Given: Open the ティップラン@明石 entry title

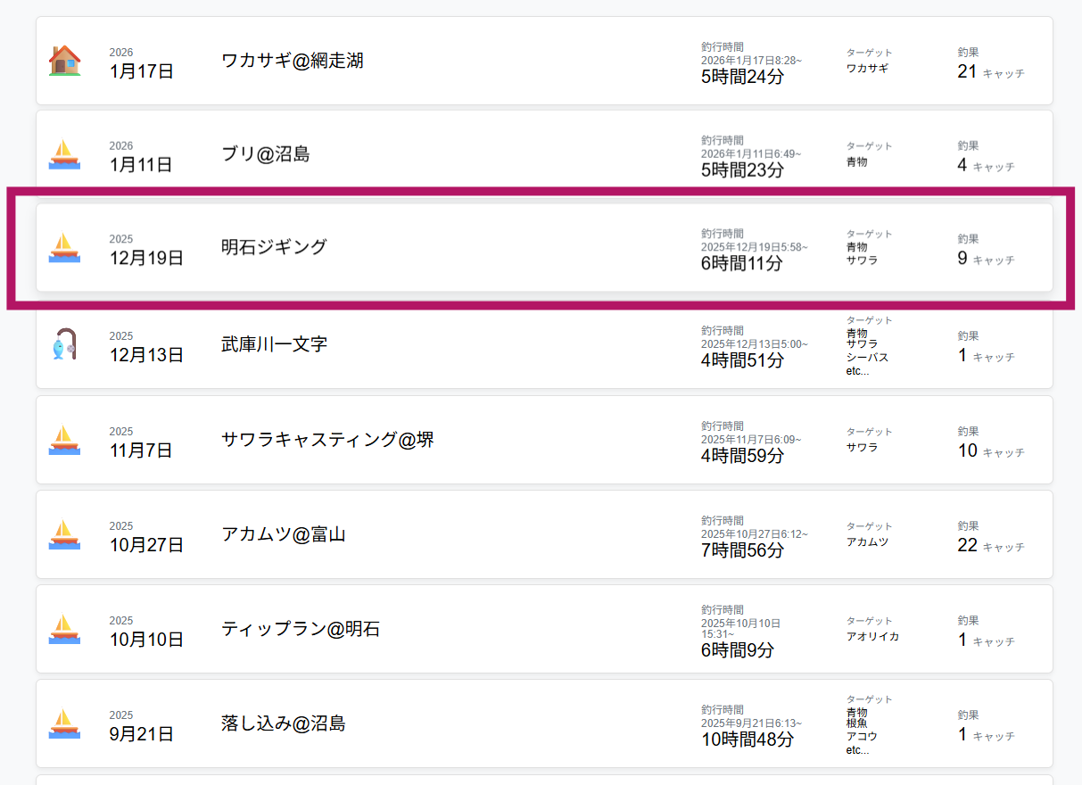Looking at the screenshot, I should tap(301, 629).
